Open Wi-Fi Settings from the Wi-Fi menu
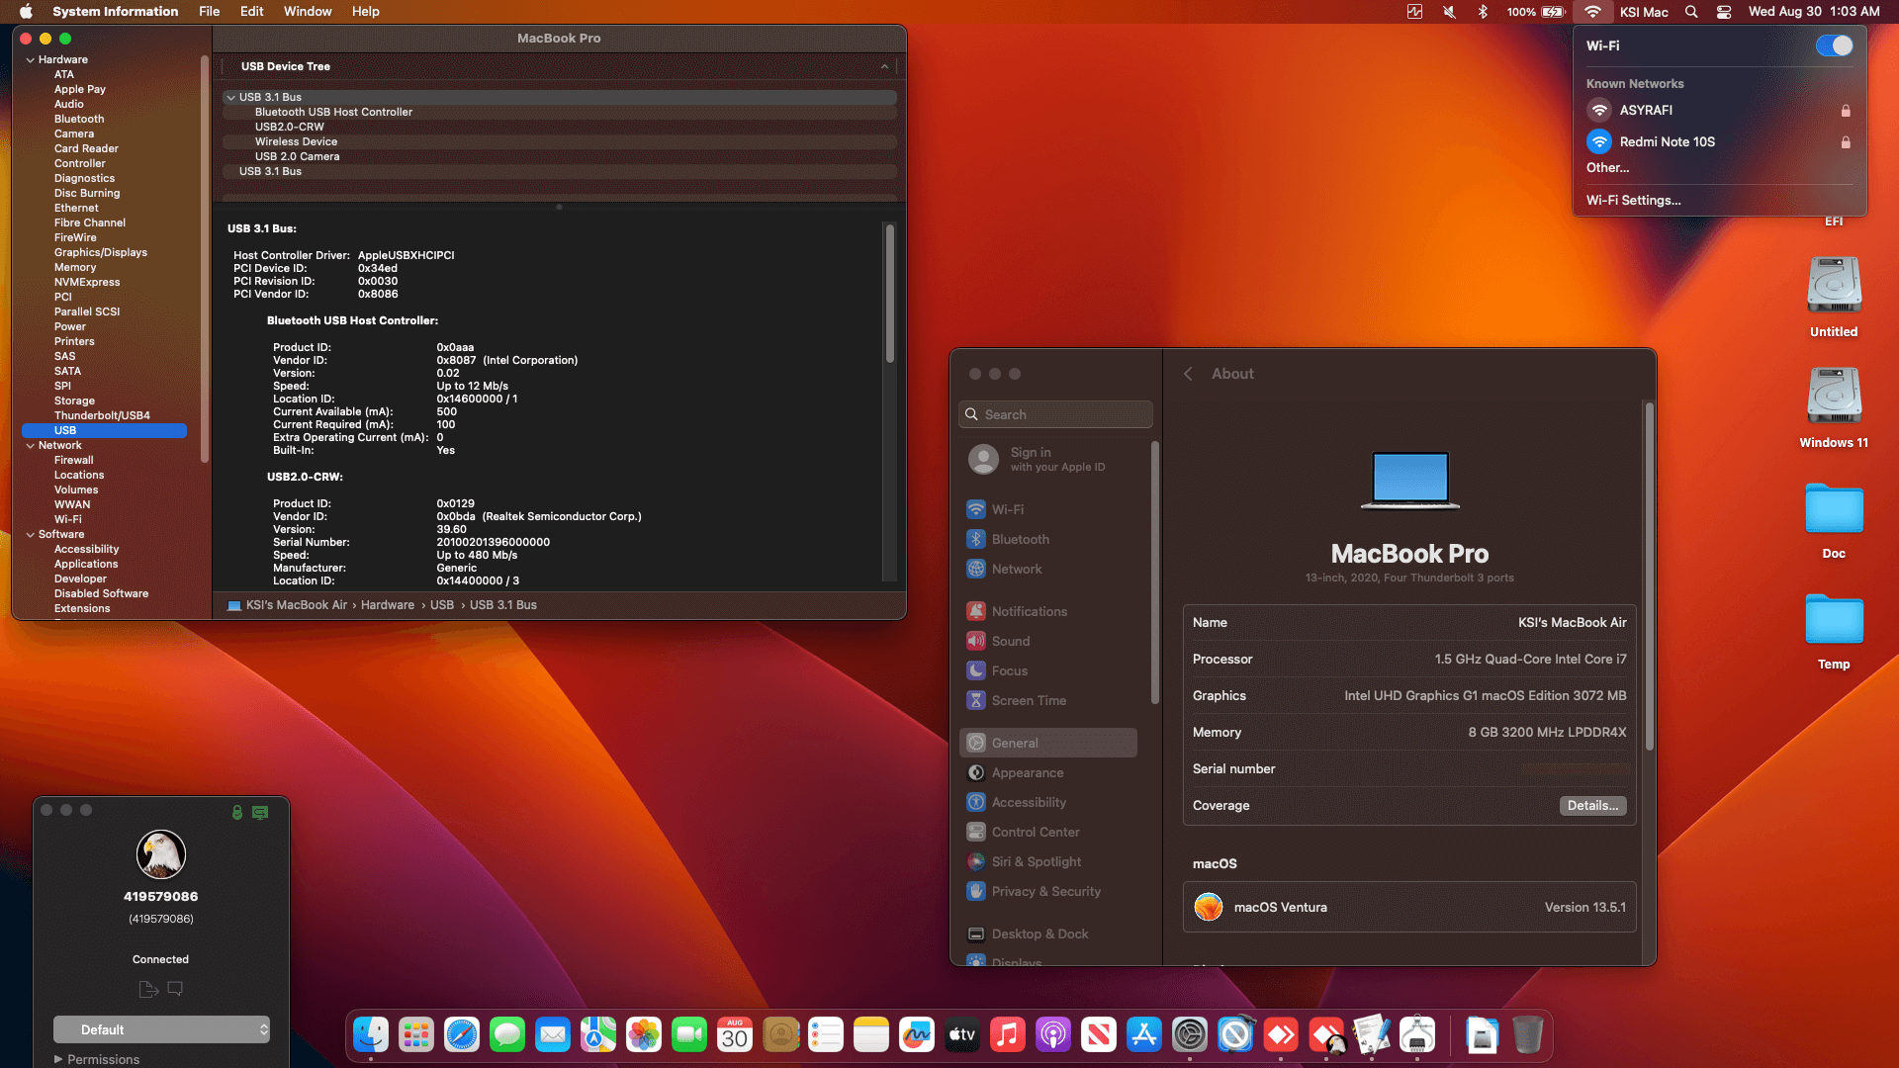 [x=1633, y=200]
